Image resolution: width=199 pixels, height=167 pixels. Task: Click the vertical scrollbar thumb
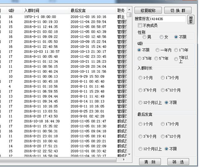click(x=129, y=15)
